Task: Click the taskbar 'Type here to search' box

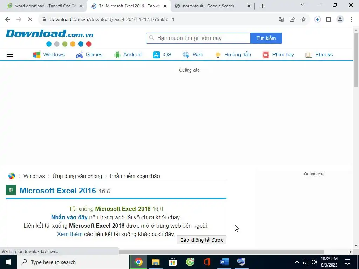Action: pyautogui.click(x=73, y=262)
